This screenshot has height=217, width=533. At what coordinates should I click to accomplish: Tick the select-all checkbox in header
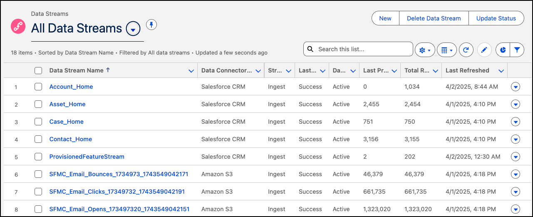[38, 71]
